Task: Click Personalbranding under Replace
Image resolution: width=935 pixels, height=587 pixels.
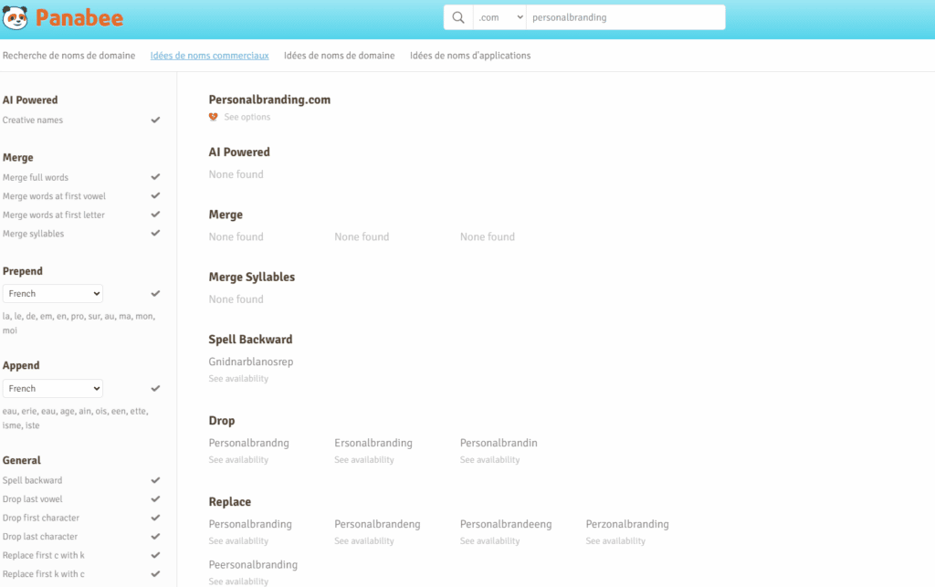Action: (250, 524)
